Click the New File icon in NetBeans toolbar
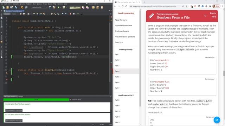Viewport: 225px width, 126px height. coord(3,7)
